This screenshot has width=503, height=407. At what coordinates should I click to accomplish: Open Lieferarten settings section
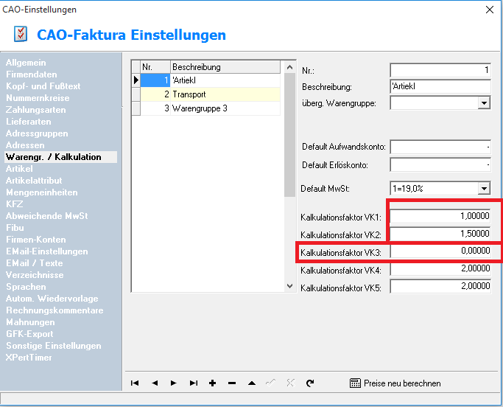pos(29,122)
